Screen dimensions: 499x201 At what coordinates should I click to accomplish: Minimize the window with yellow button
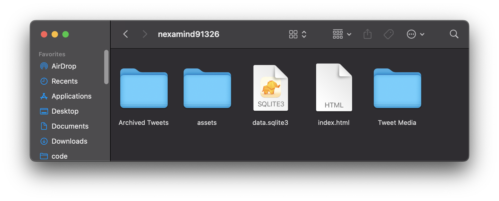[55, 34]
